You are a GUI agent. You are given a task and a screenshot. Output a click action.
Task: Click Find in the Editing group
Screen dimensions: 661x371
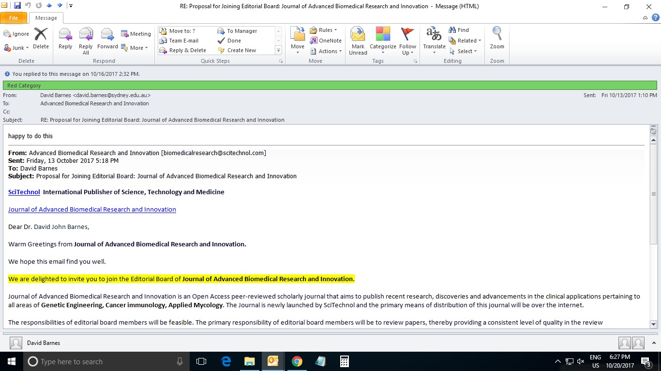point(459,30)
